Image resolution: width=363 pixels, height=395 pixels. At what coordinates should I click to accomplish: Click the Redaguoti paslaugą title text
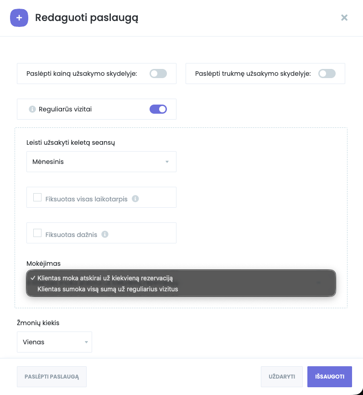(87, 18)
